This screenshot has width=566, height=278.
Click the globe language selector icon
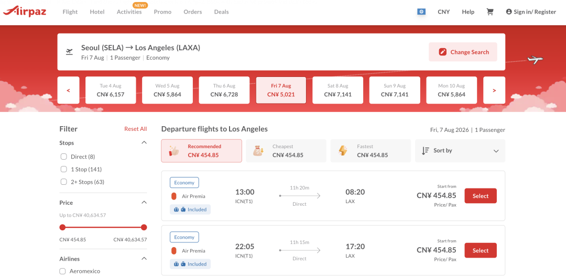pyautogui.click(x=421, y=12)
